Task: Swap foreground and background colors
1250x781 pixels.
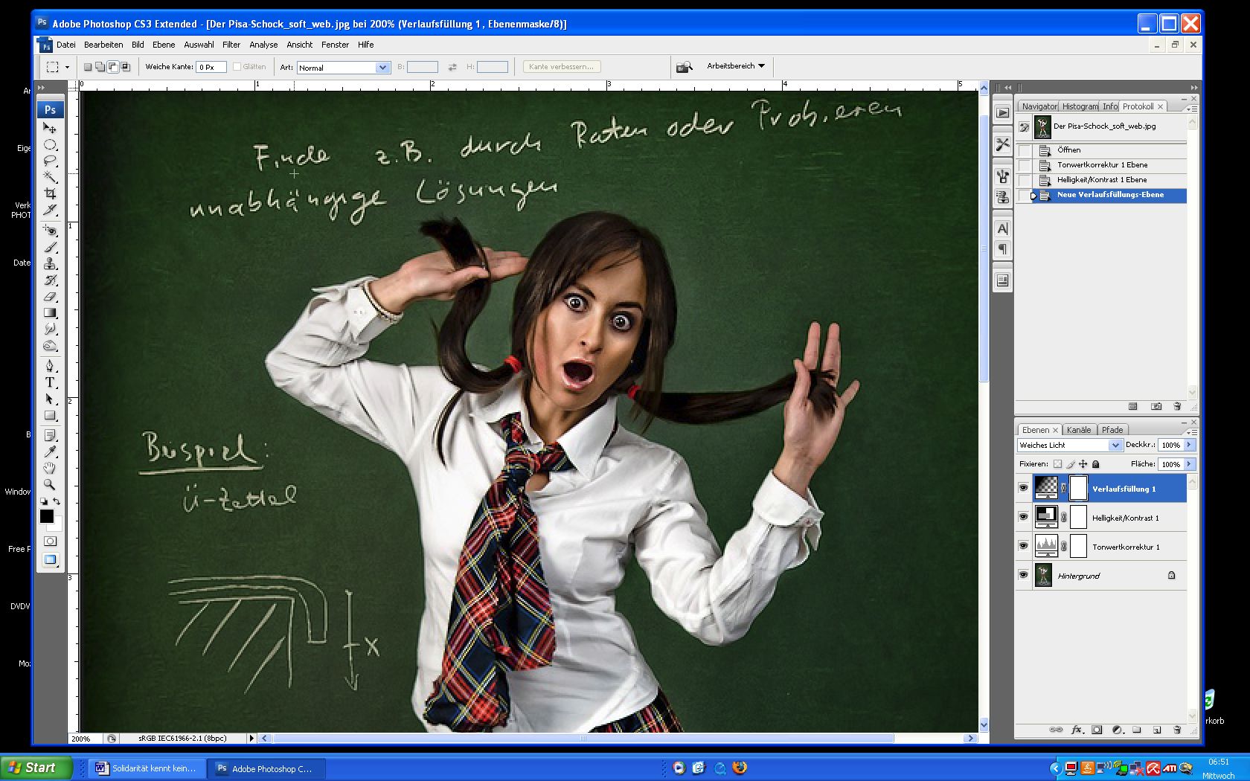Action: pyautogui.click(x=57, y=501)
